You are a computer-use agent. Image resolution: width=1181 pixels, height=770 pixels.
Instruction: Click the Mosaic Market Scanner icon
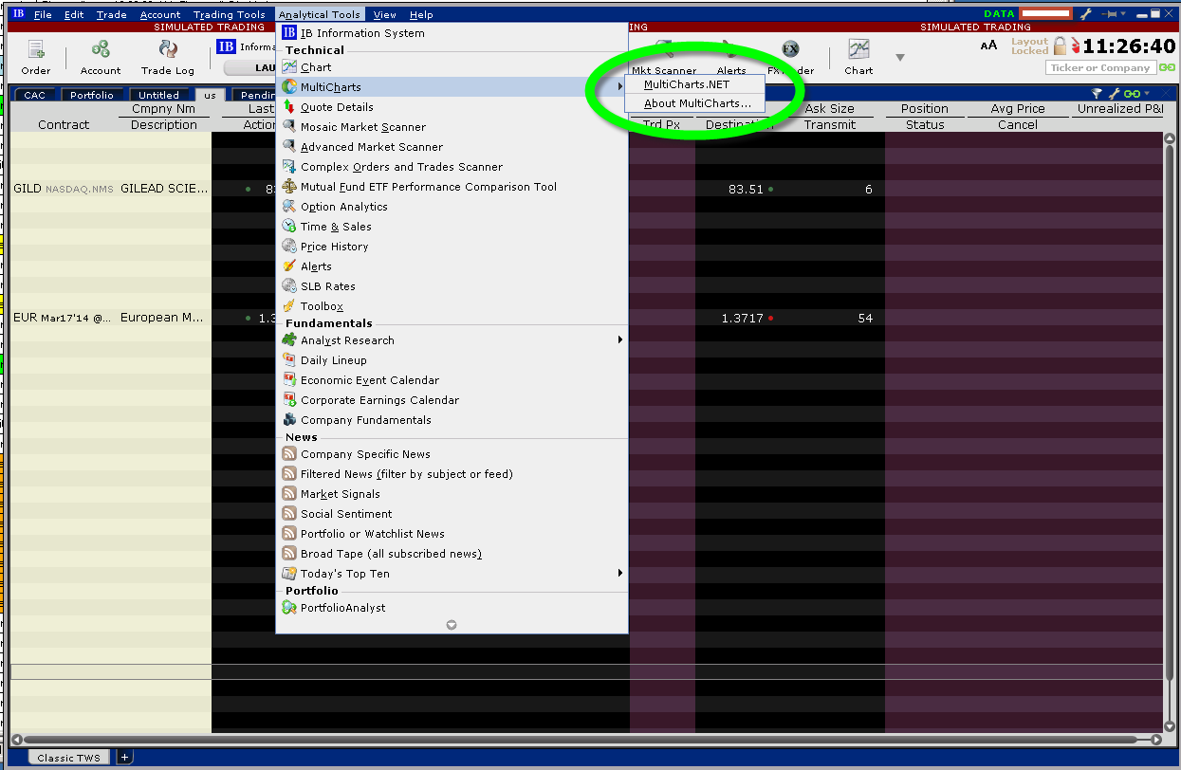[290, 127]
